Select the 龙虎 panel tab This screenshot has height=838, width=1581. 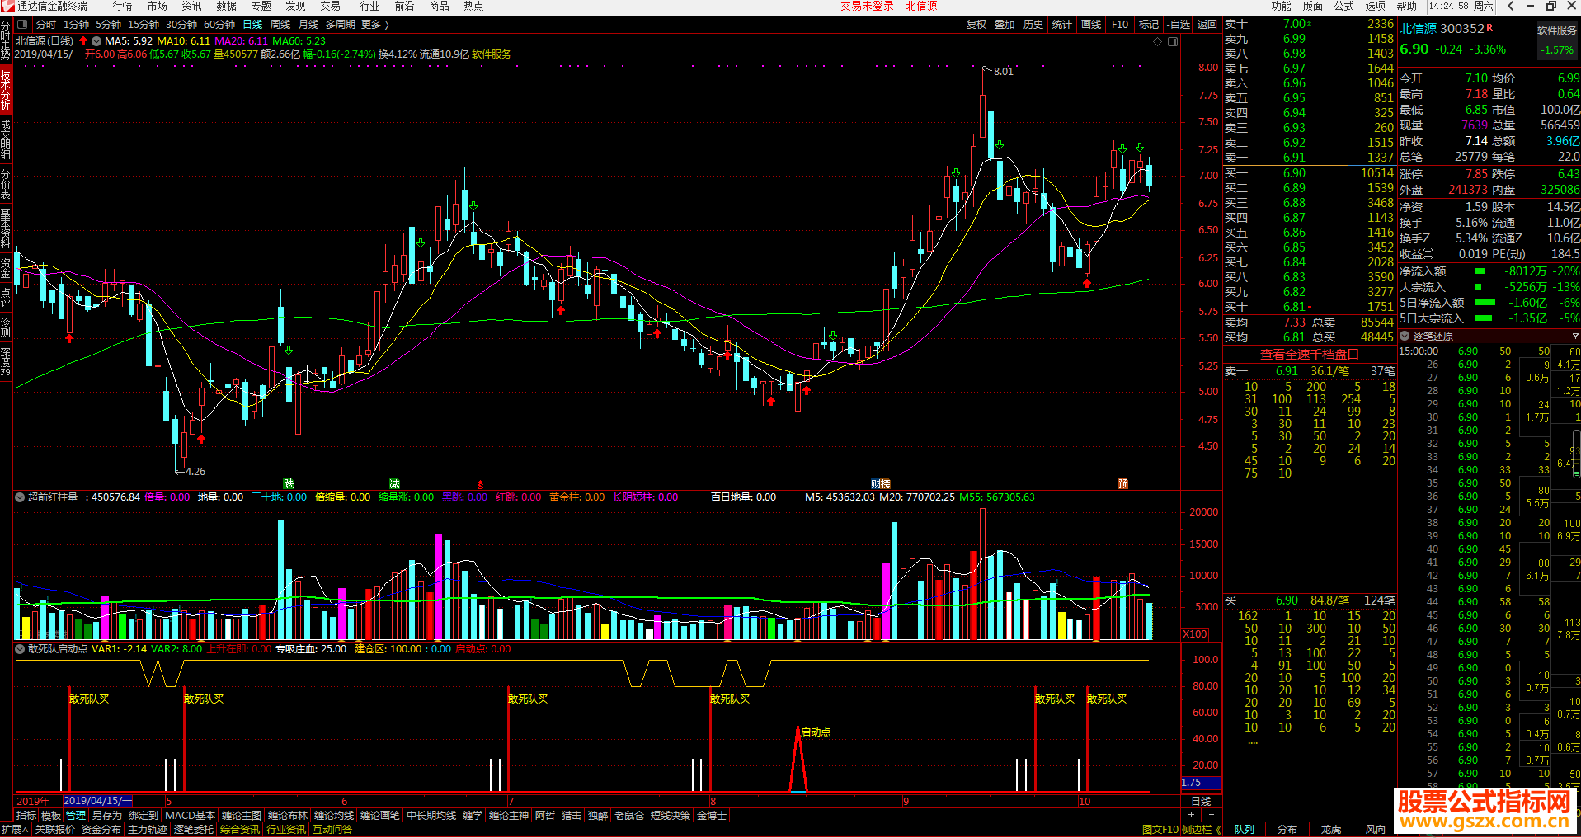click(x=1331, y=830)
